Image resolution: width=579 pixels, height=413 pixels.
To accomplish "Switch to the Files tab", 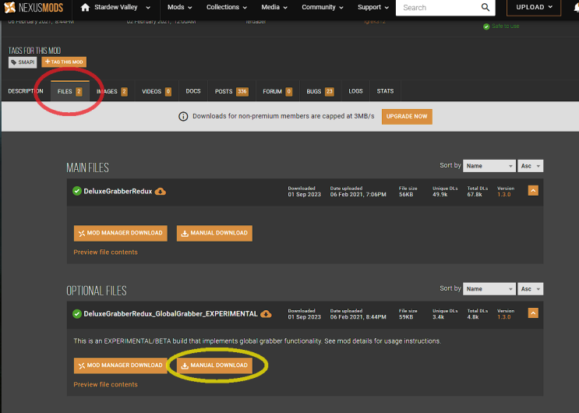I will pos(70,91).
